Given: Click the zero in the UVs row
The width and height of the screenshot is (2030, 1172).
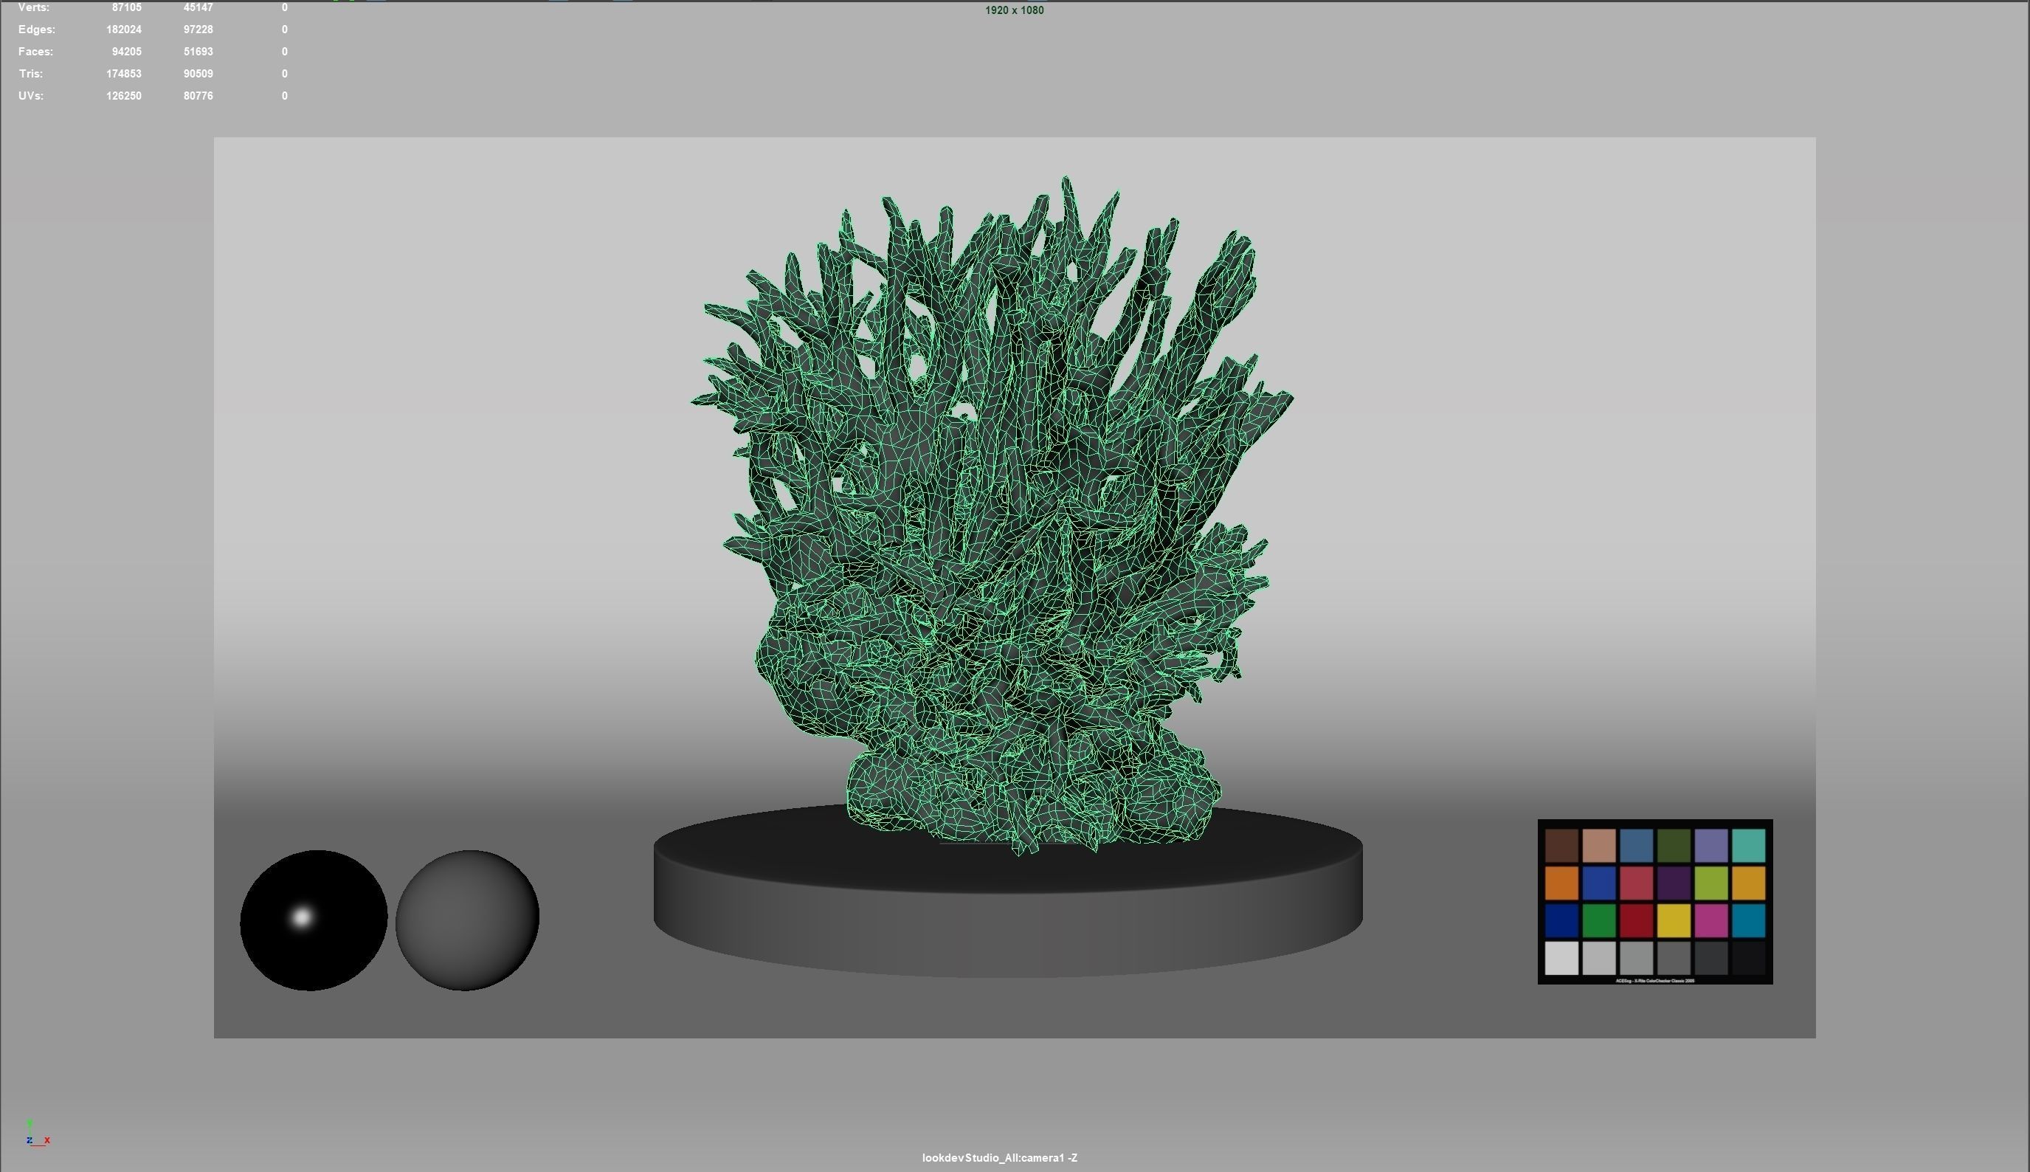Looking at the screenshot, I should coord(285,96).
